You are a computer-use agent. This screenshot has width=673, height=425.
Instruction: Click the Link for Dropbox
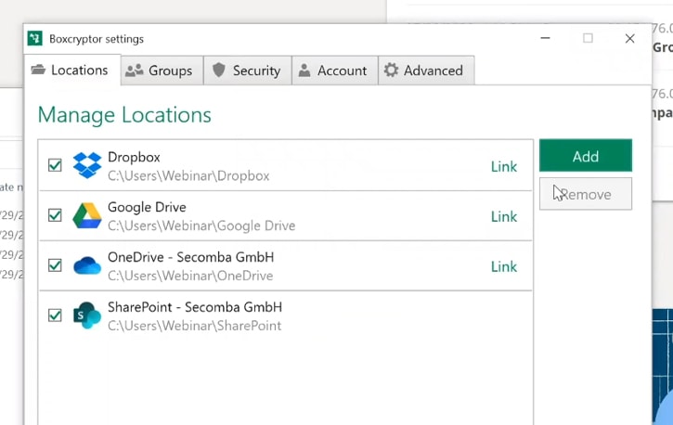tap(504, 166)
